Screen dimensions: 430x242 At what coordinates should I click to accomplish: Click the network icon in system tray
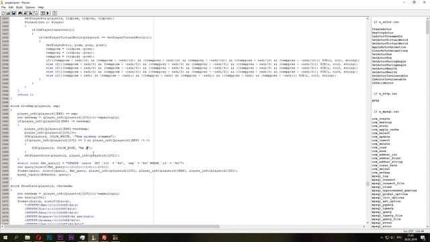(x=387, y=237)
